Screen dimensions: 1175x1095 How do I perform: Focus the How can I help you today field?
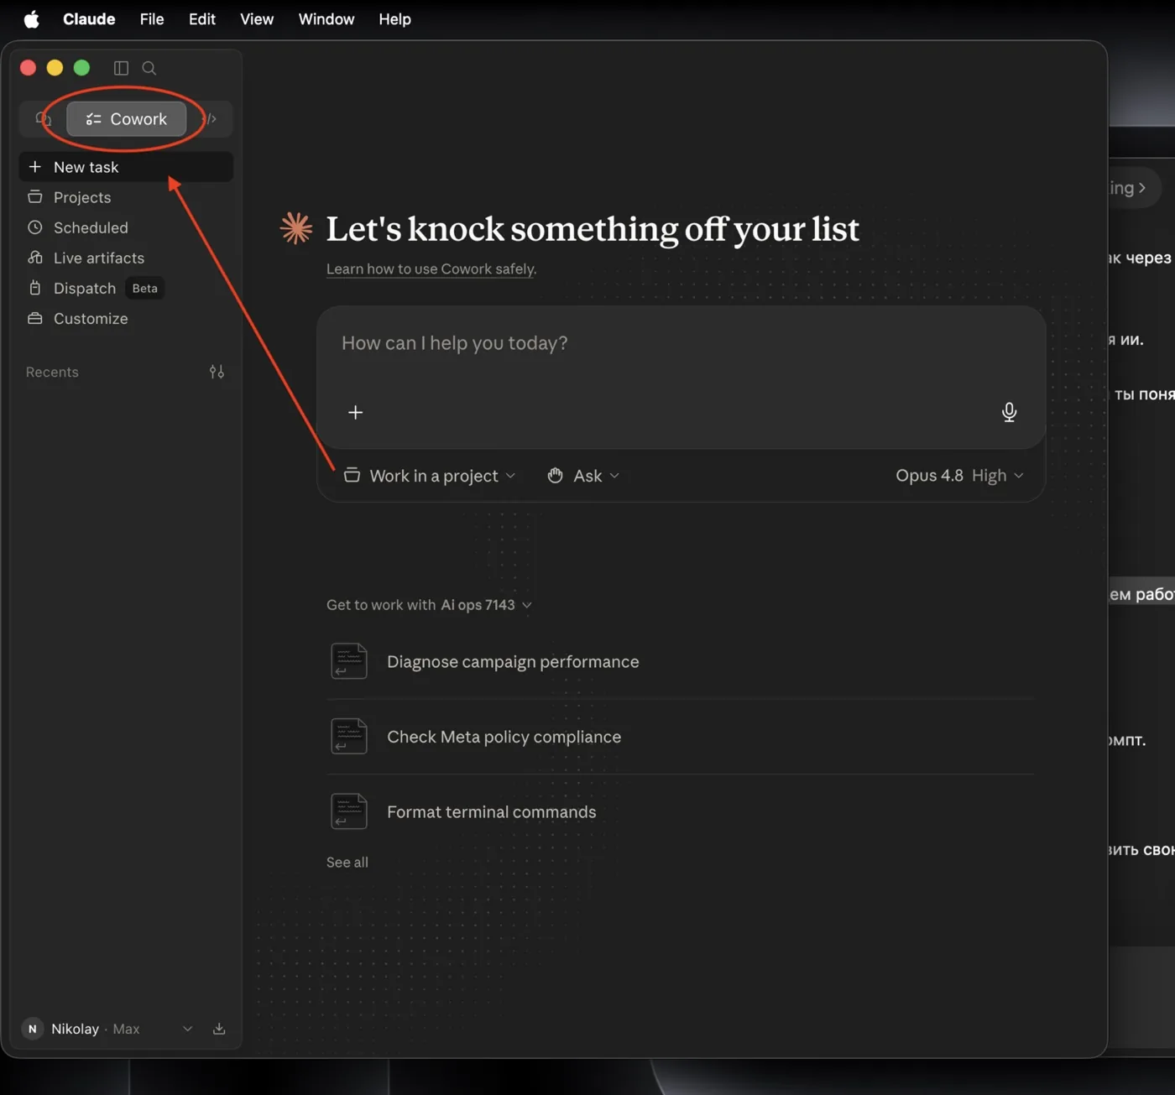coord(681,343)
